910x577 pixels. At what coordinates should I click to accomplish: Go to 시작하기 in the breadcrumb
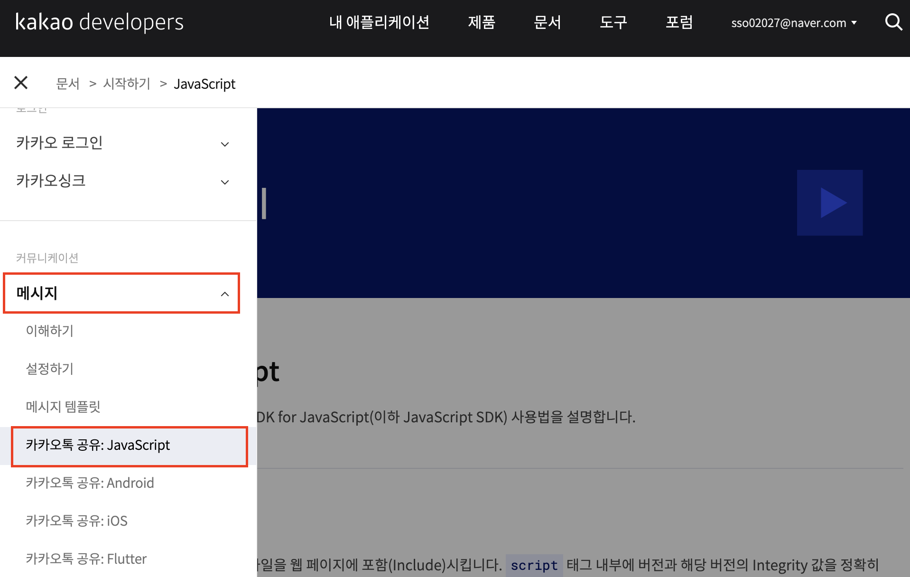(x=127, y=84)
